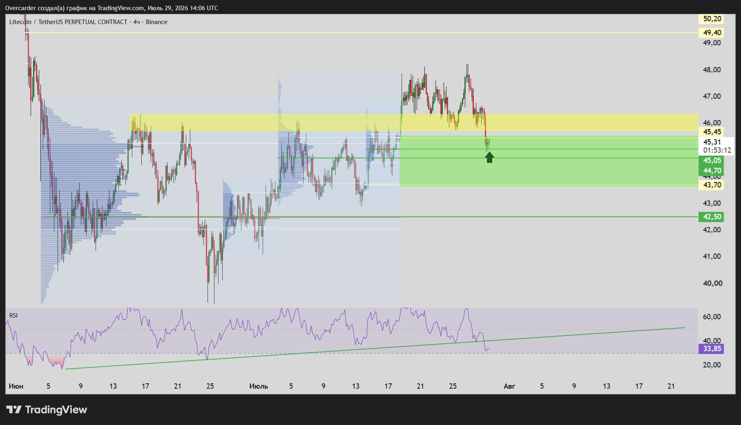Viewport: 741px width, 425px height.
Task: Click the yellow 43,70 price label
Action: (x=711, y=185)
